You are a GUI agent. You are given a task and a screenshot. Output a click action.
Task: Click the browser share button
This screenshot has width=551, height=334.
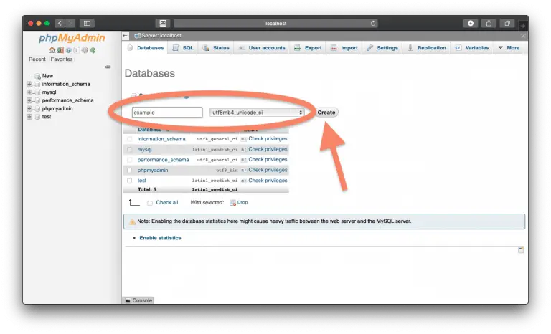click(x=489, y=23)
